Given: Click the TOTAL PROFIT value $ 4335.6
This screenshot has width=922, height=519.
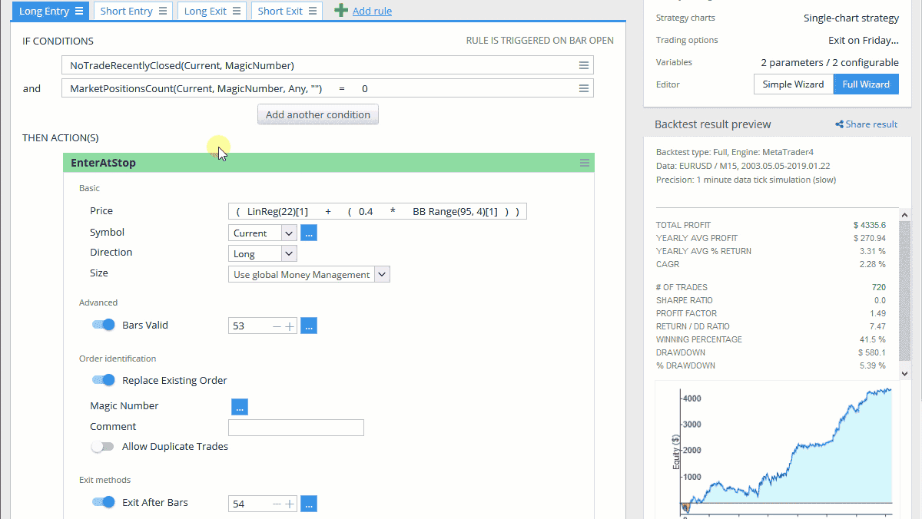Looking at the screenshot, I should [869, 225].
